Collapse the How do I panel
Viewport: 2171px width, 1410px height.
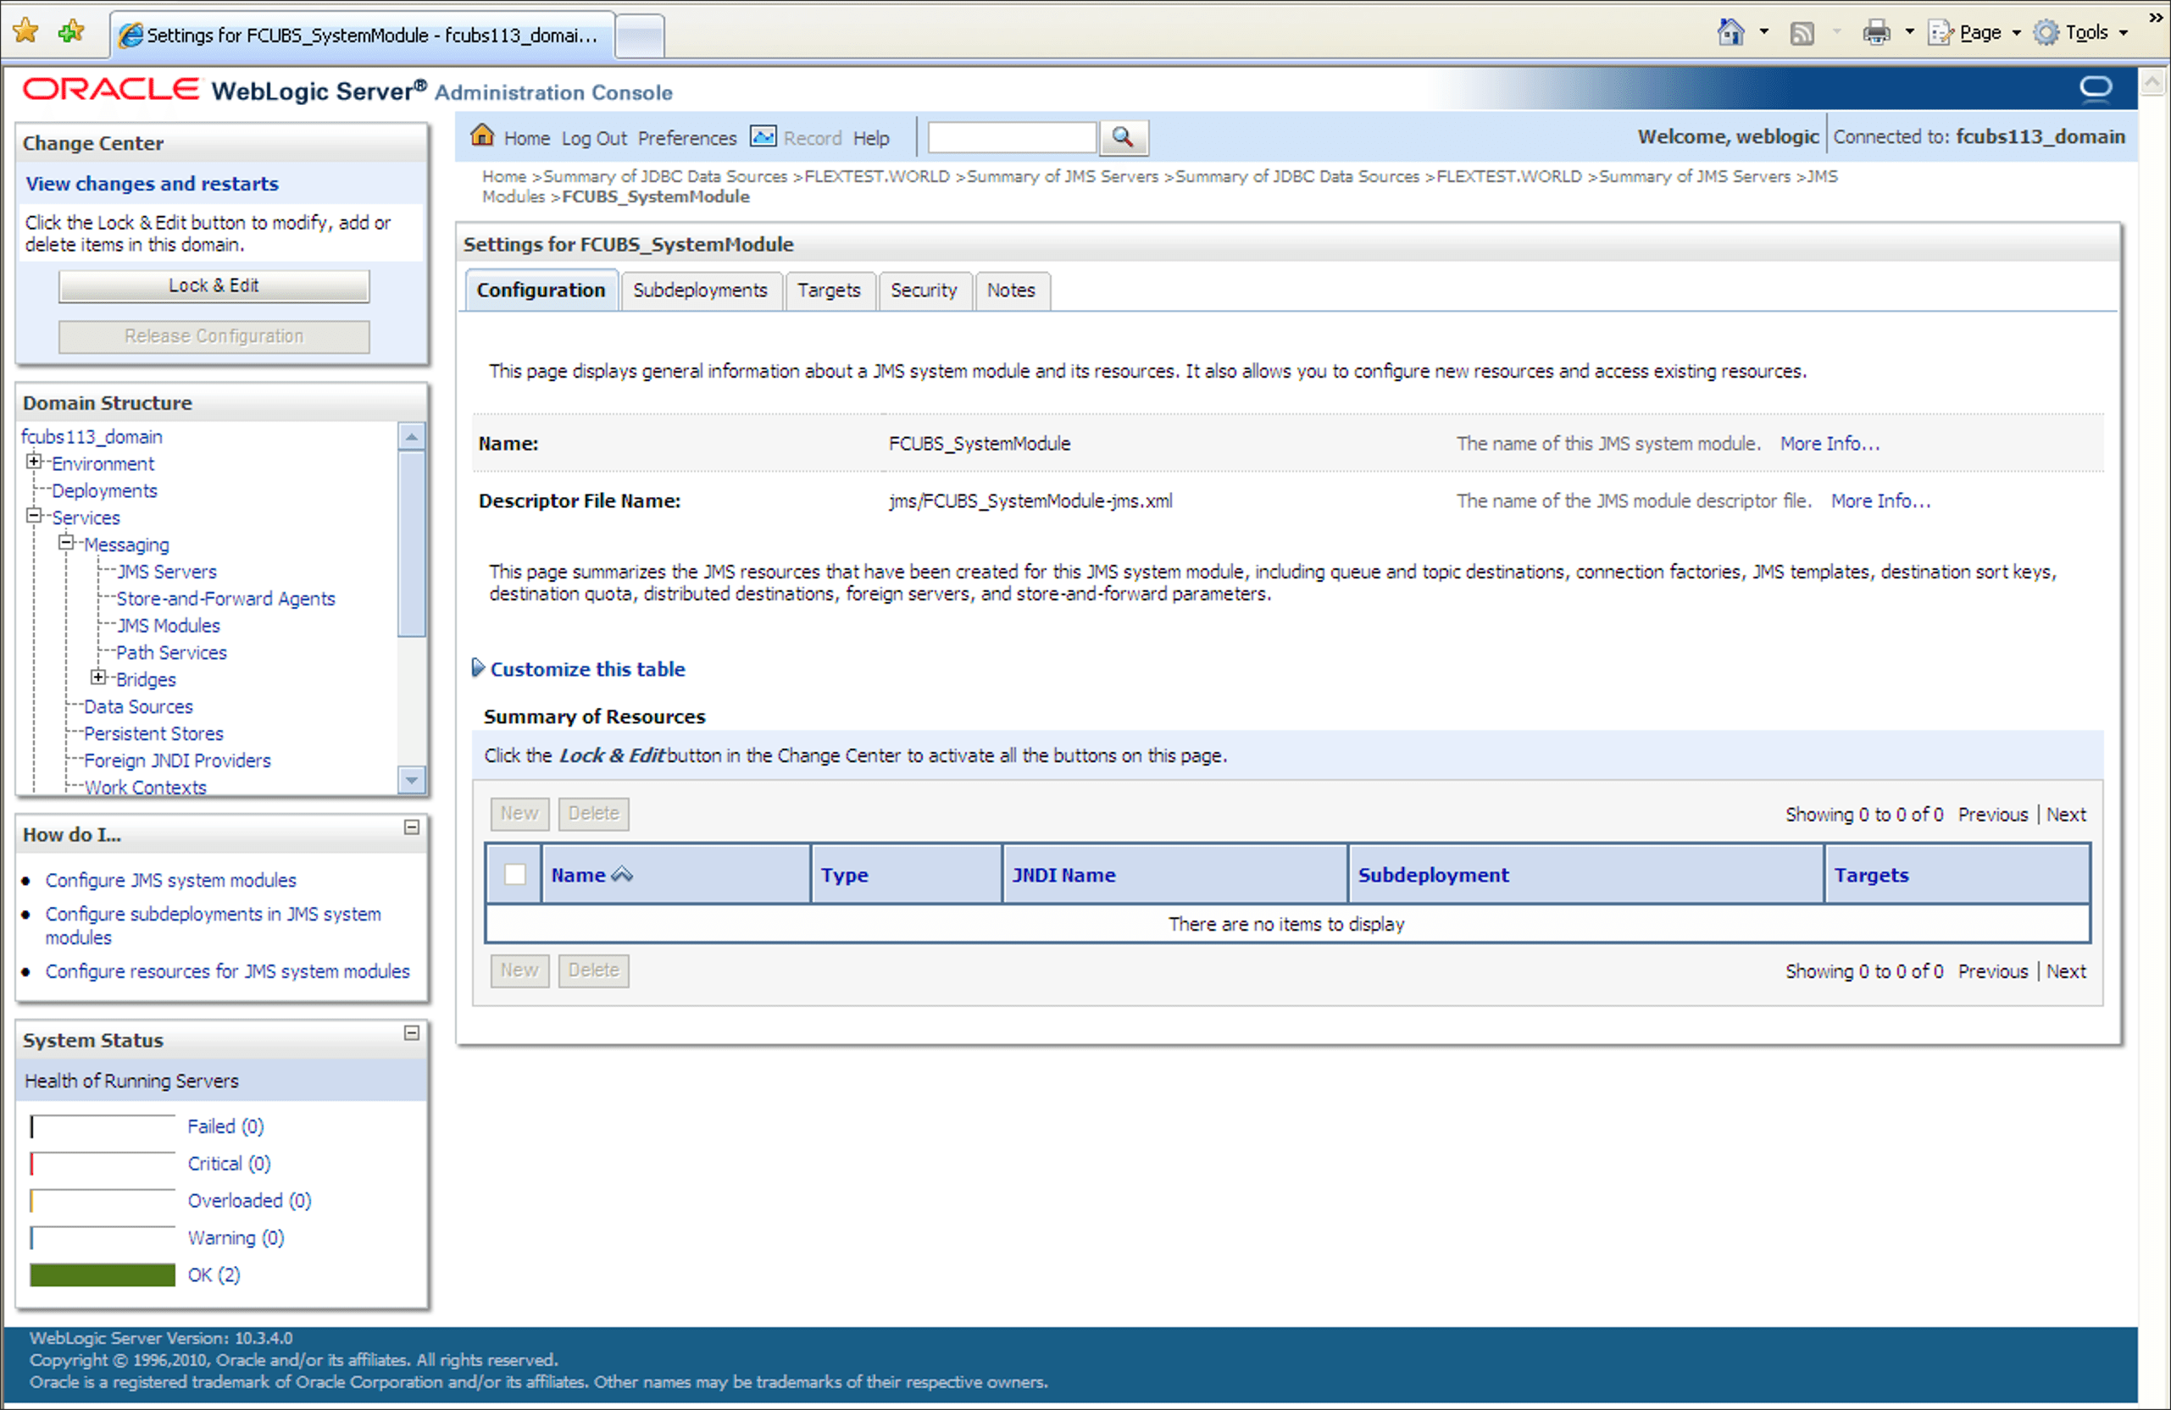pyautogui.click(x=411, y=827)
